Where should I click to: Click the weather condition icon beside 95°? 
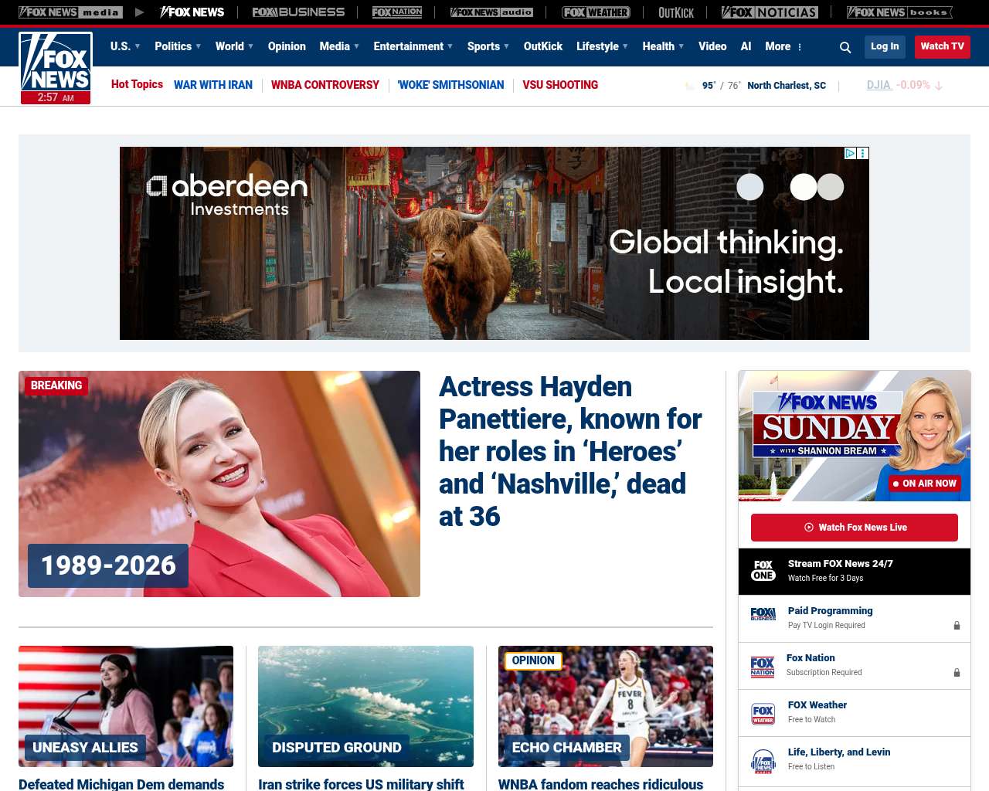point(689,86)
